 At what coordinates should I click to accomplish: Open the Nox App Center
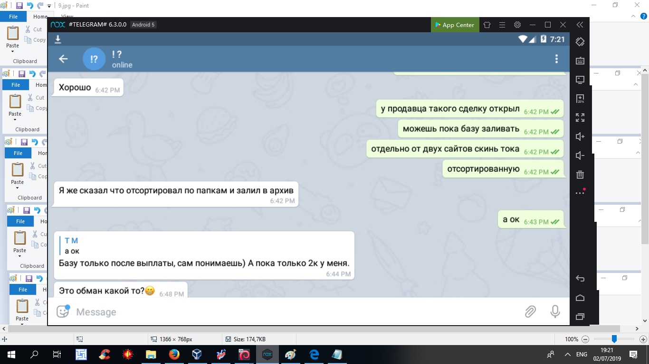point(454,25)
